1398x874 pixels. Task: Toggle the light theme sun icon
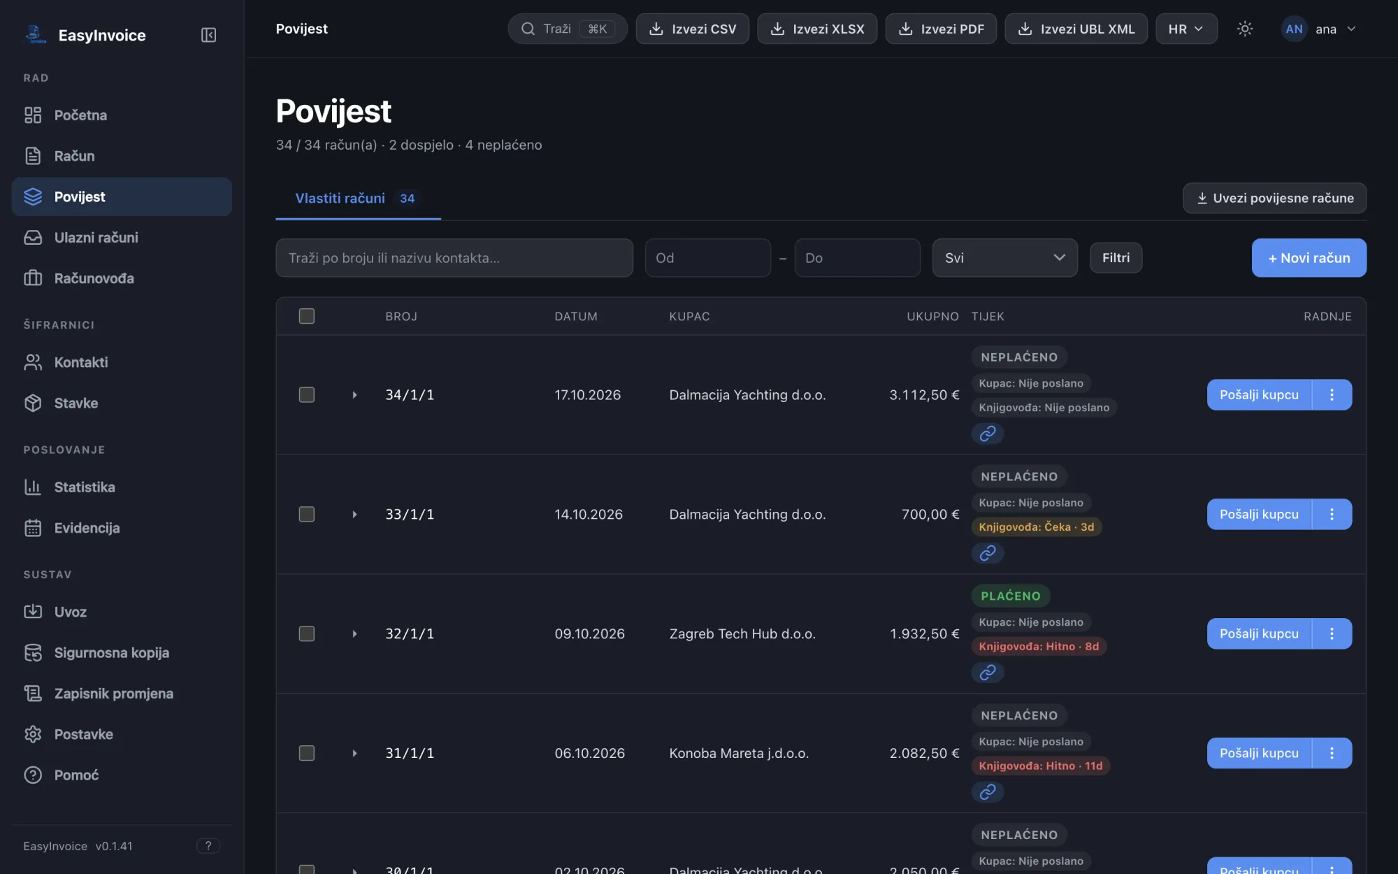1245,29
